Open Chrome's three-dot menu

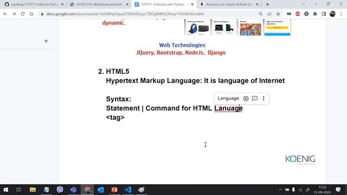point(341,14)
